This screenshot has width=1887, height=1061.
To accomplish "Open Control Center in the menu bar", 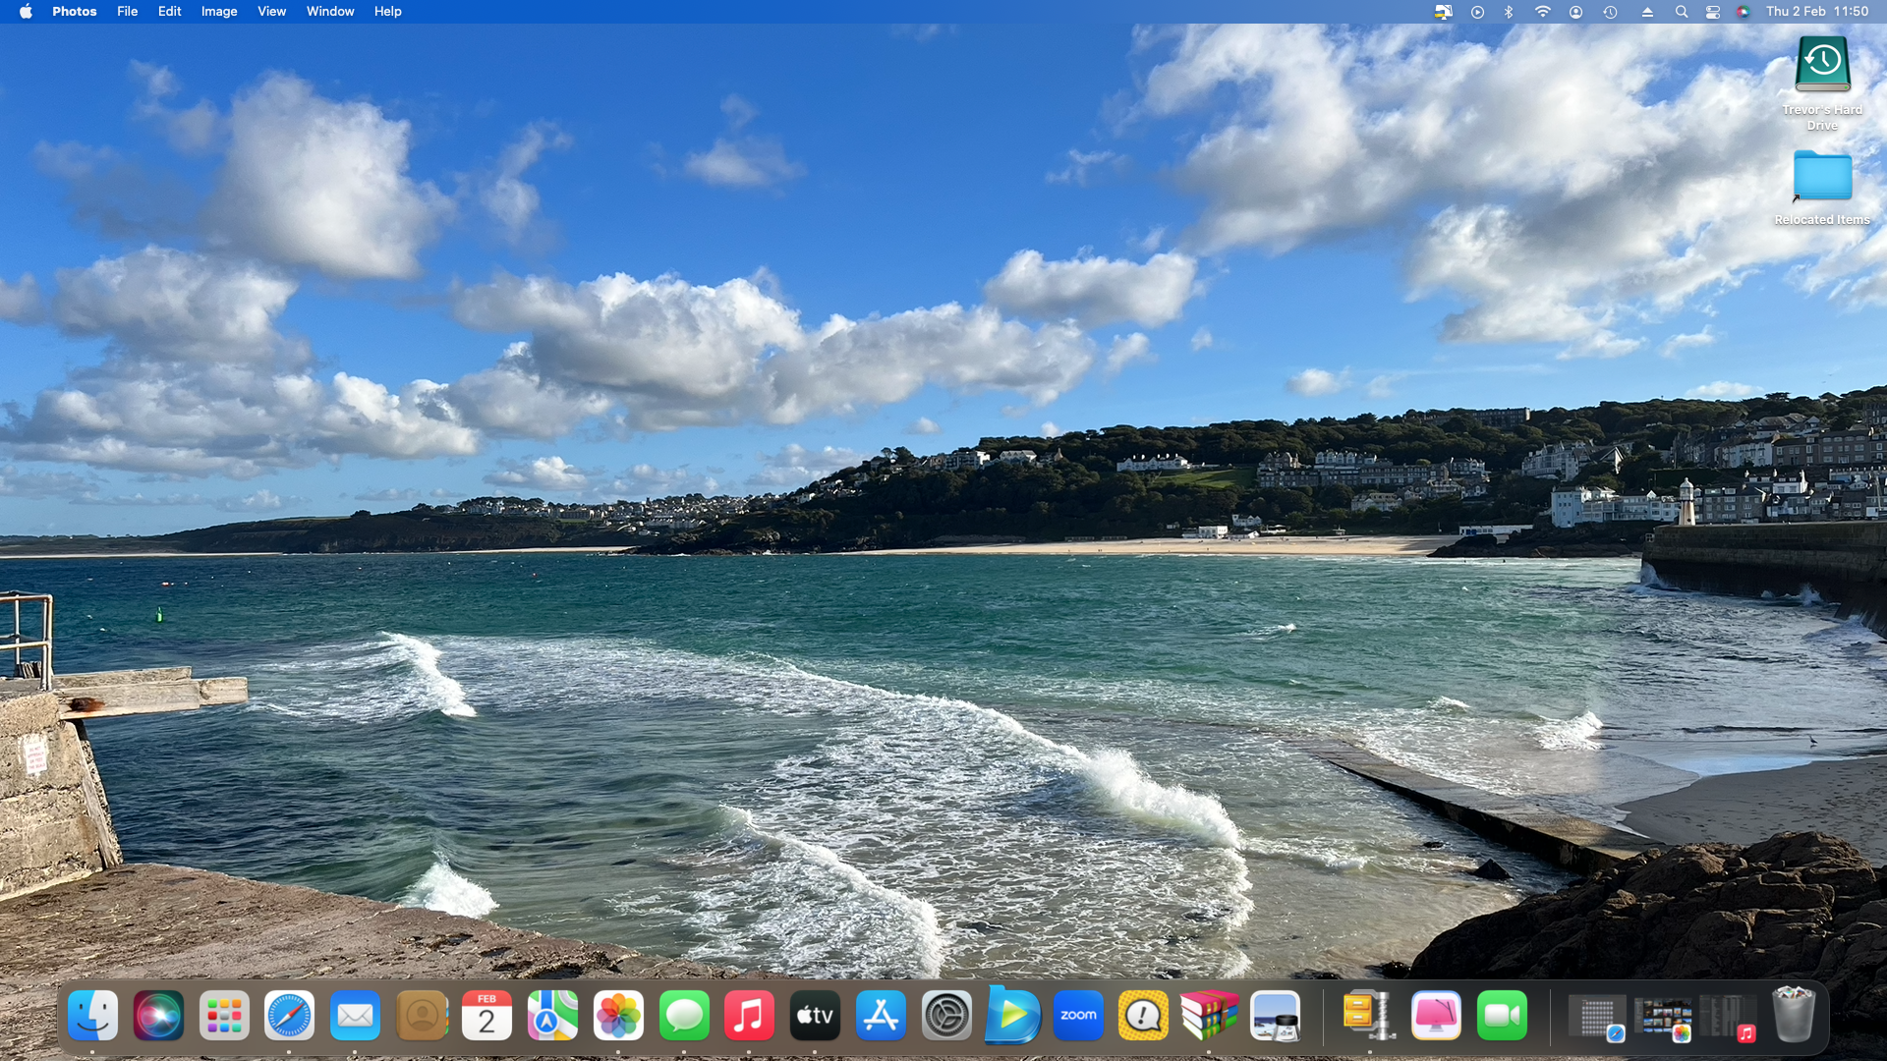I will (1712, 12).
